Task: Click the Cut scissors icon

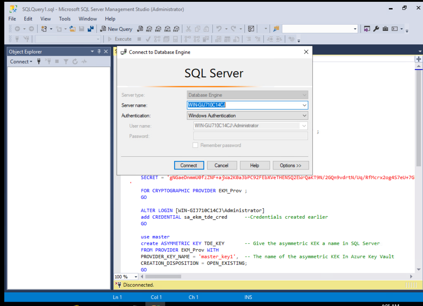Action: pyautogui.click(x=188, y=29)
